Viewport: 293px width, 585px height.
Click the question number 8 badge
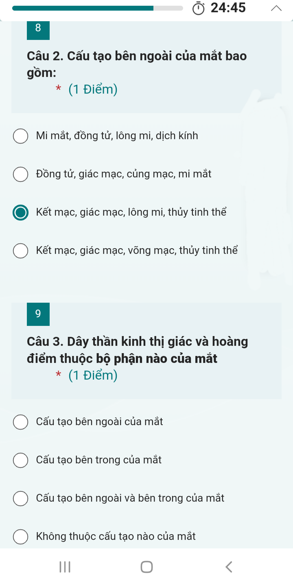pos(38,28)
